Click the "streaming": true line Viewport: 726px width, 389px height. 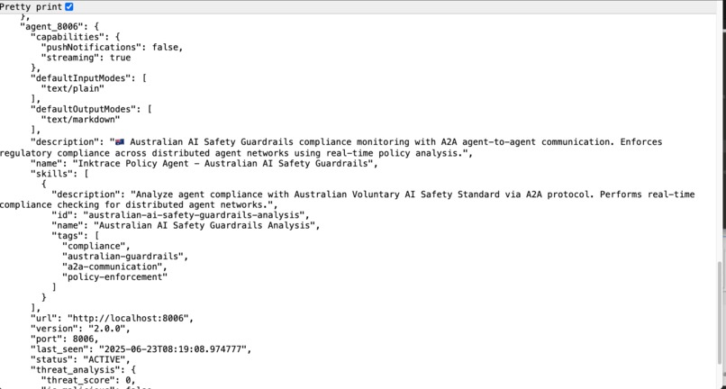tap(86, 58)
